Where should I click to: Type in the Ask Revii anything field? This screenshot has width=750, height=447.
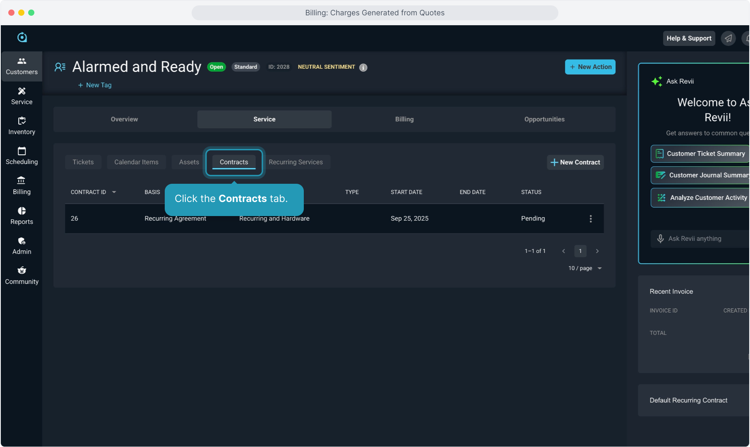704,239
